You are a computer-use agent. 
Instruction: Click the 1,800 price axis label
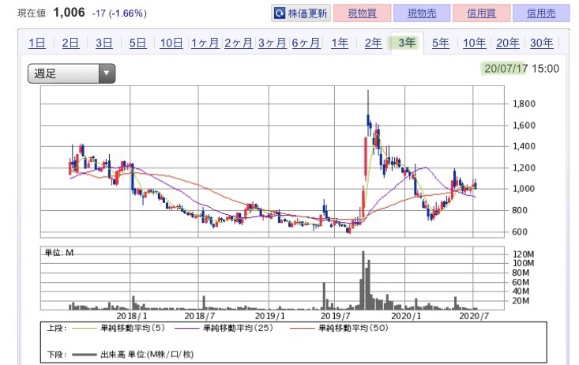(x=524, y=103)
